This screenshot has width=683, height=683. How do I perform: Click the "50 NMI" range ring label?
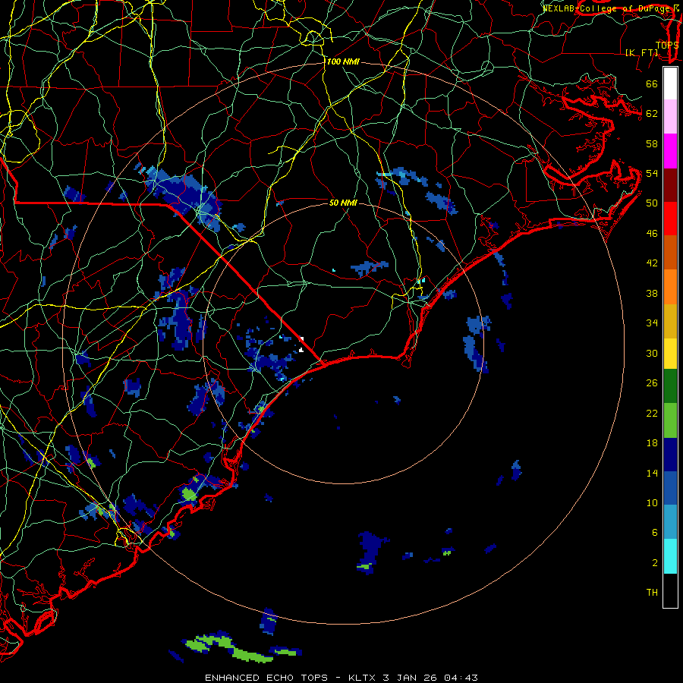click(343, 203)
